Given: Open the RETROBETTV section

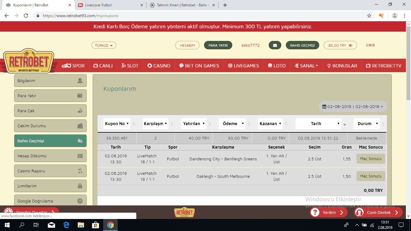Looking at the screenshot, I should pos(384,66).
